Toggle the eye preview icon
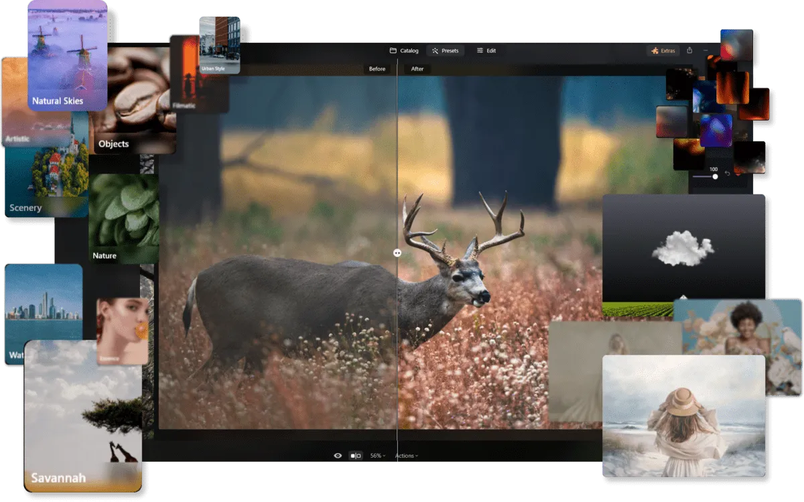 tap(338, 456)
